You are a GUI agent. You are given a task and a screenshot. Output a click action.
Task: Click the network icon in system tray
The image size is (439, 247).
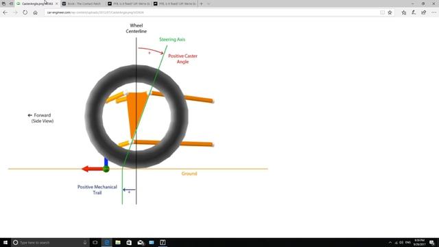(396, 242)
